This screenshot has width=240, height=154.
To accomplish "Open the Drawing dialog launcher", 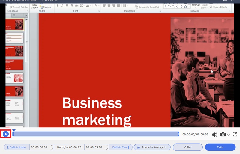I will pyautogui.click(x=229, y=11).
